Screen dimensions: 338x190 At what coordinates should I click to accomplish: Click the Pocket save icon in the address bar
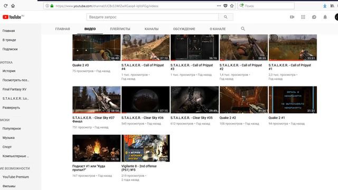(226, 6)
